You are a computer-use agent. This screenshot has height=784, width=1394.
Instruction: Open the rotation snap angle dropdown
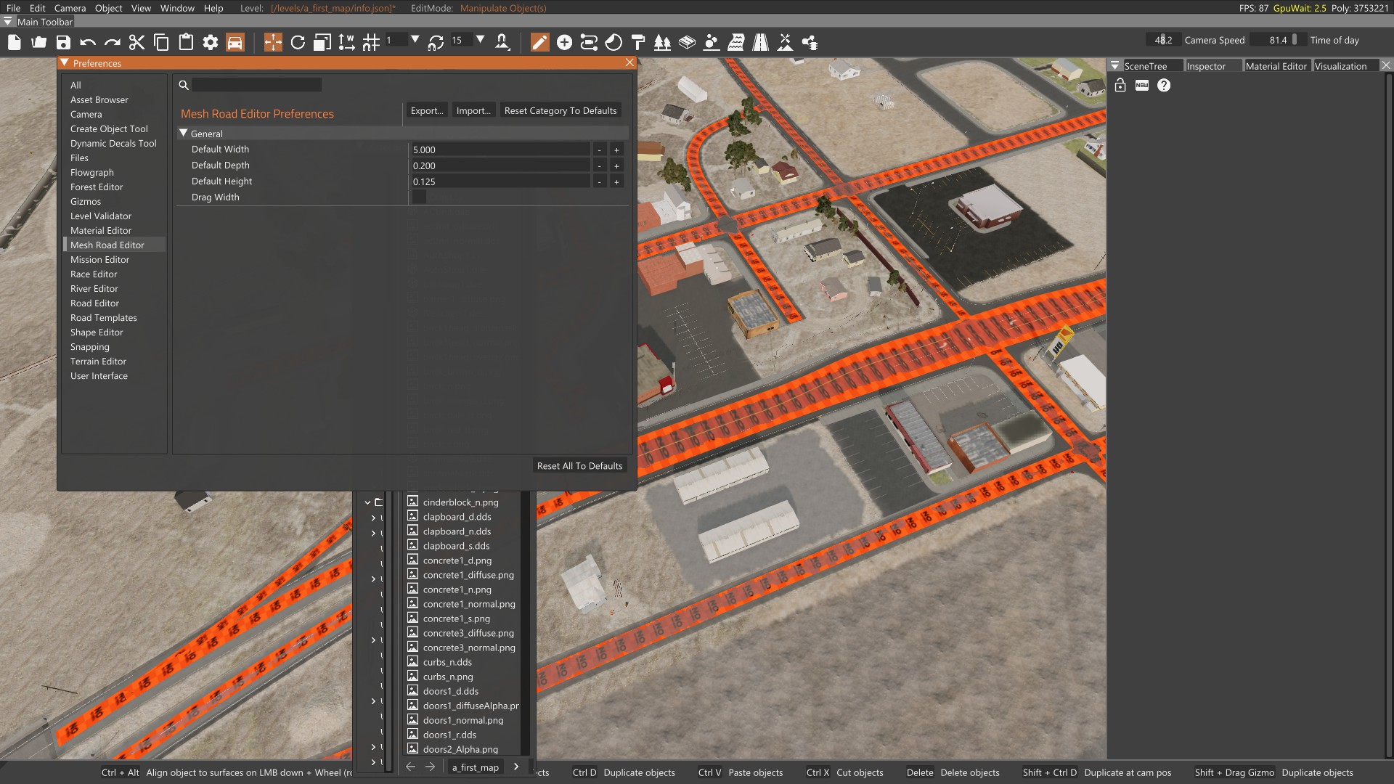tap(480, 40)
